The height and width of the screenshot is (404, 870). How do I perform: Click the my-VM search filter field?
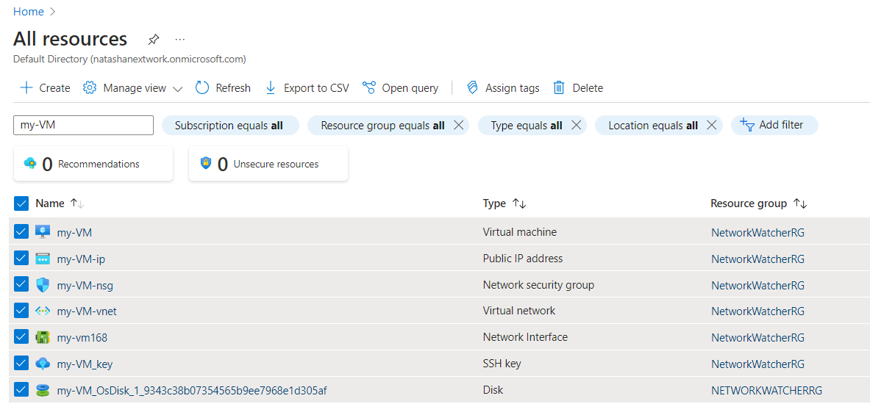click(x=83, y=125)
